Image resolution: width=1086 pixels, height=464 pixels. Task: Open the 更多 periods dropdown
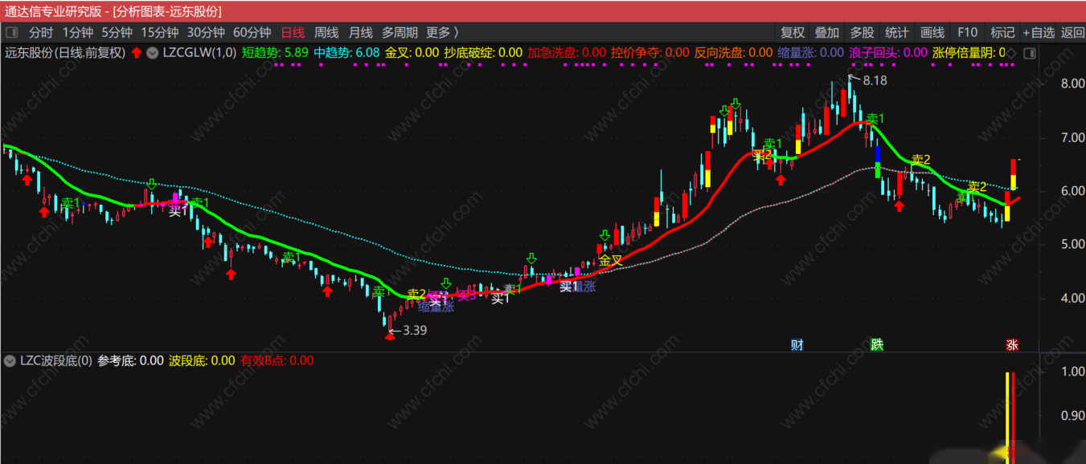(442, 33)
